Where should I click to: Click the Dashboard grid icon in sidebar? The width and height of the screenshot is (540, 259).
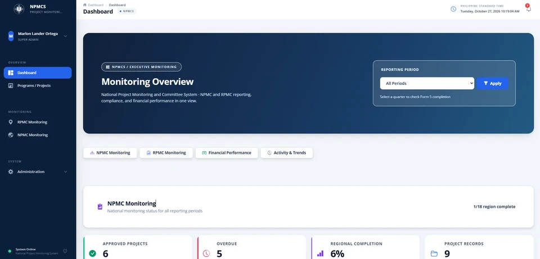coord(11,72)
